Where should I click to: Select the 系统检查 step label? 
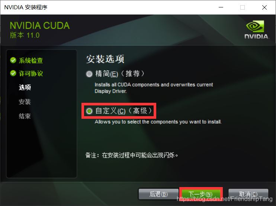(x=31, y=61)
